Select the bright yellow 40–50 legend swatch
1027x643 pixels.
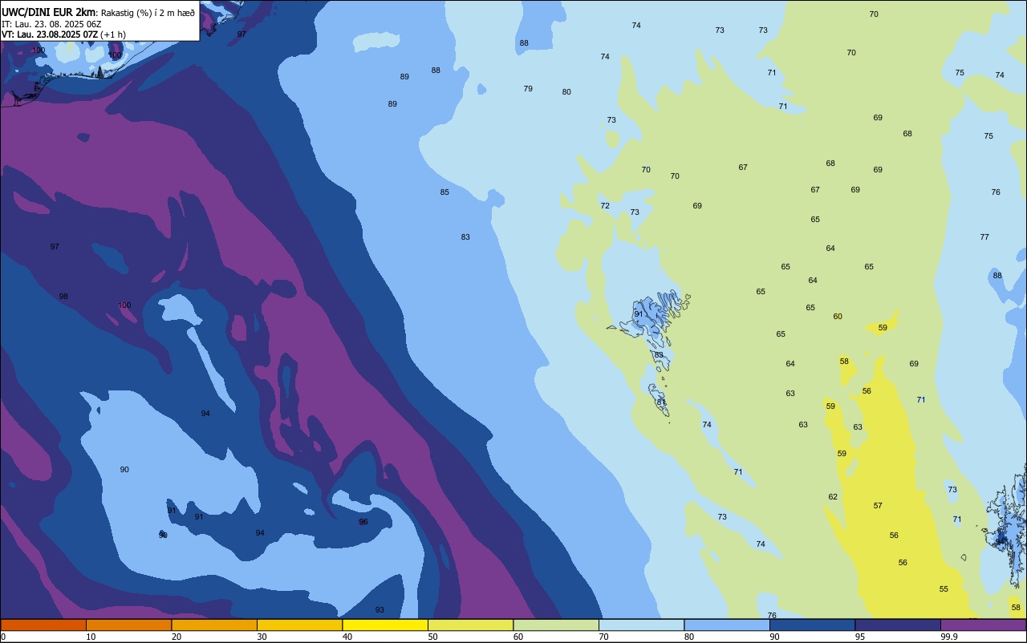[x=385, y=625]
